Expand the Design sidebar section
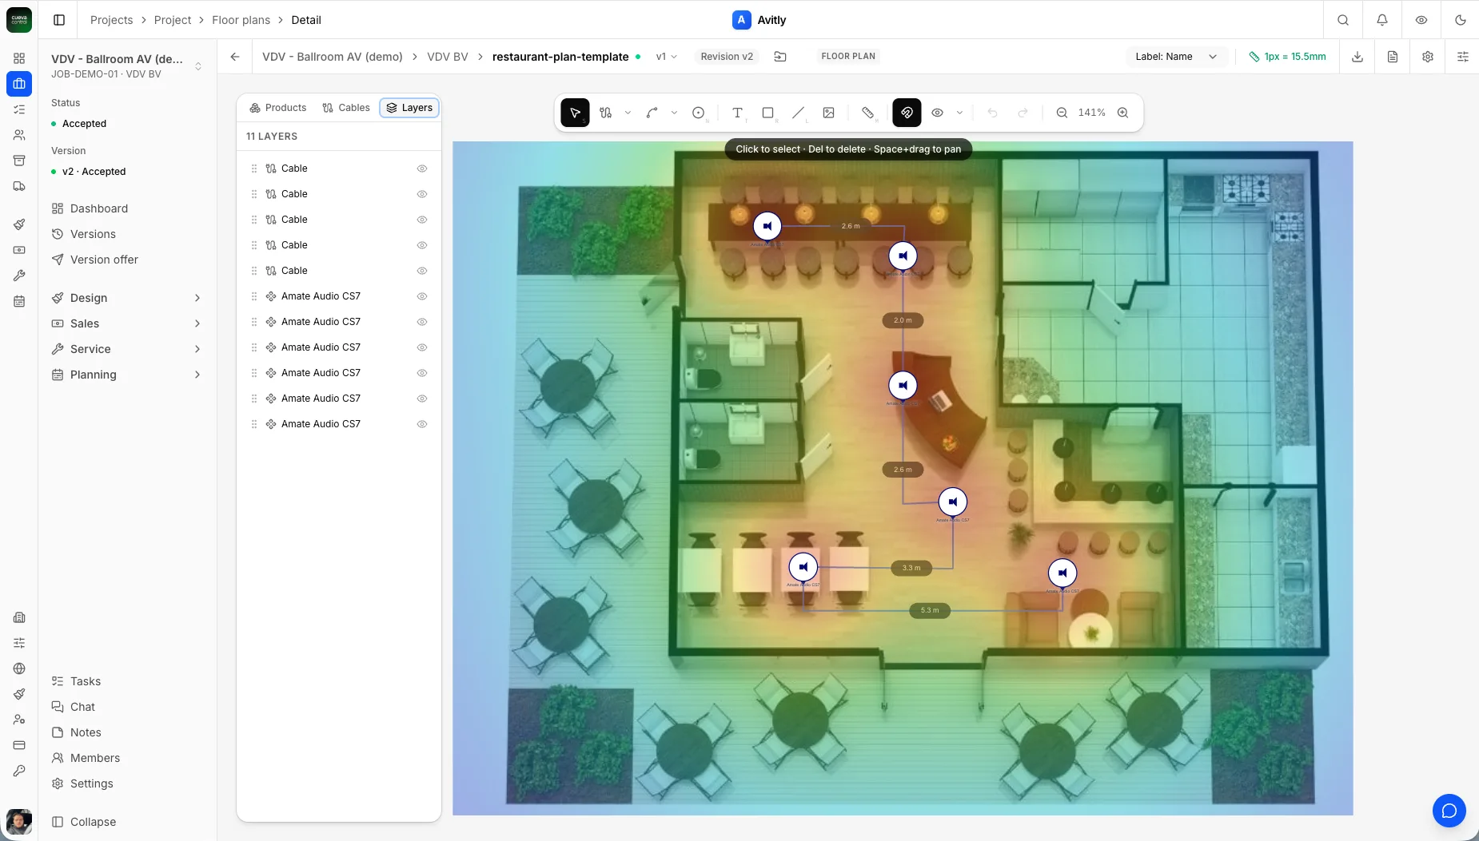The image size is (1479, 841). click(x=126, y=298)
